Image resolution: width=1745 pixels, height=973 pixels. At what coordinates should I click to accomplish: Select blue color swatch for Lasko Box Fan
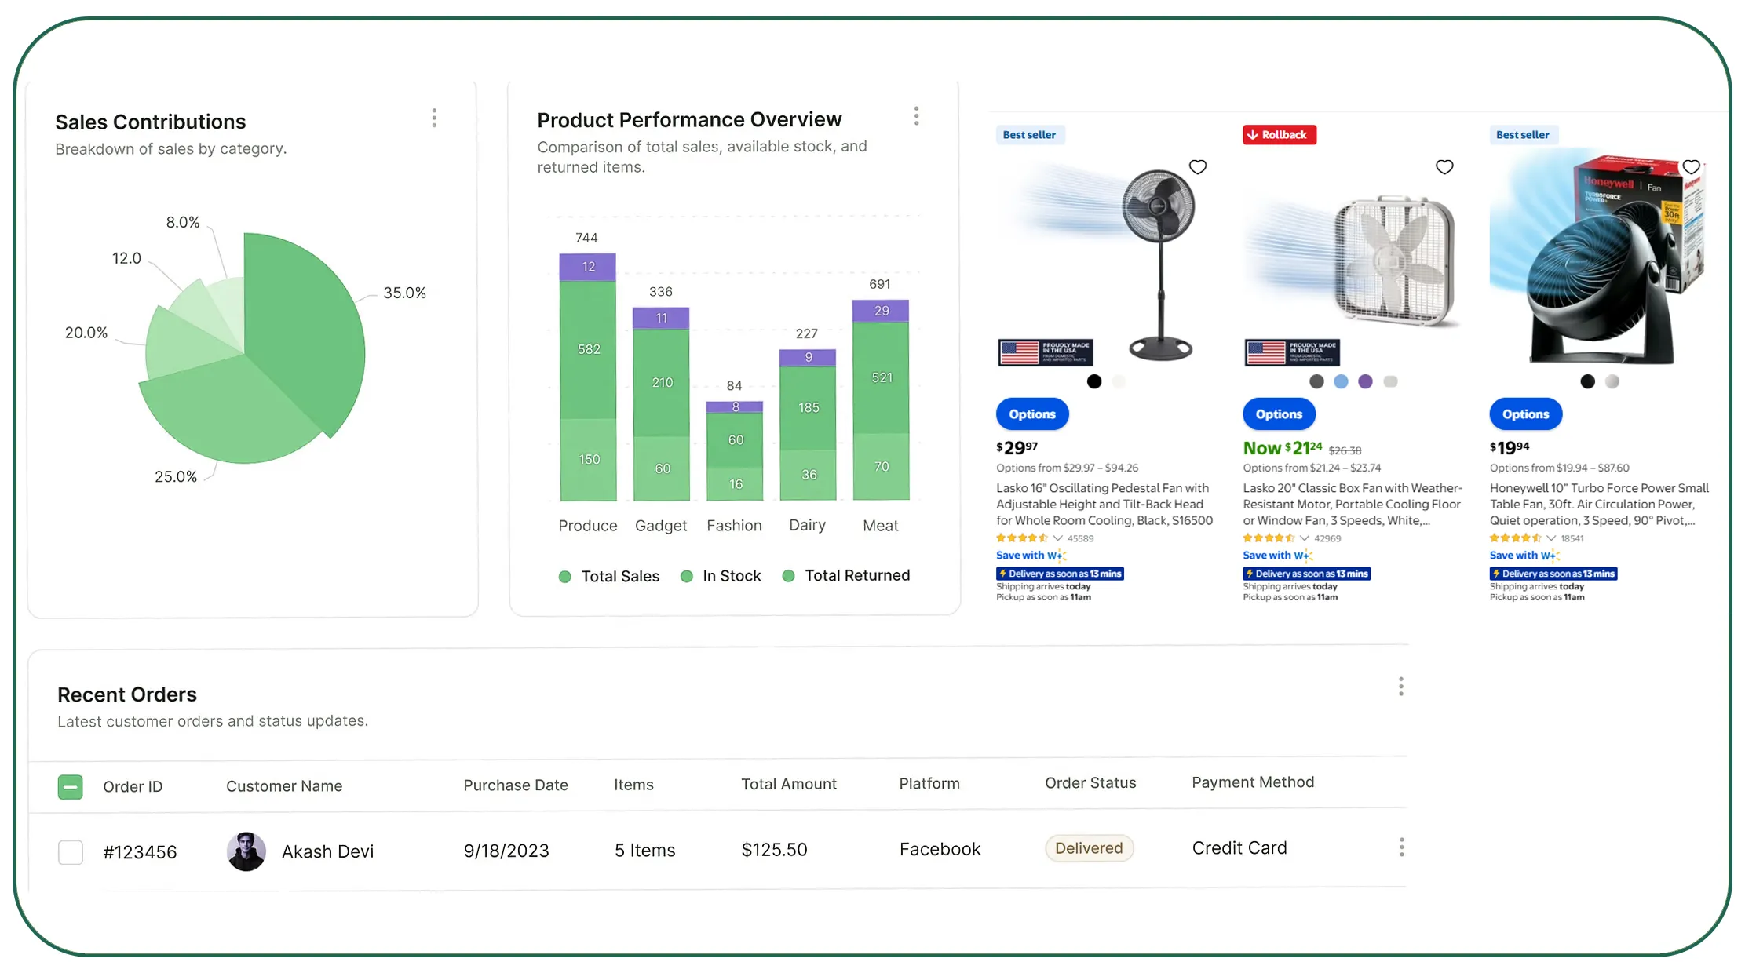click(x=1341, y=381)
